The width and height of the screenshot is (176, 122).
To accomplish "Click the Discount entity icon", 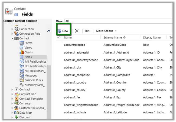I will point(17,117).
